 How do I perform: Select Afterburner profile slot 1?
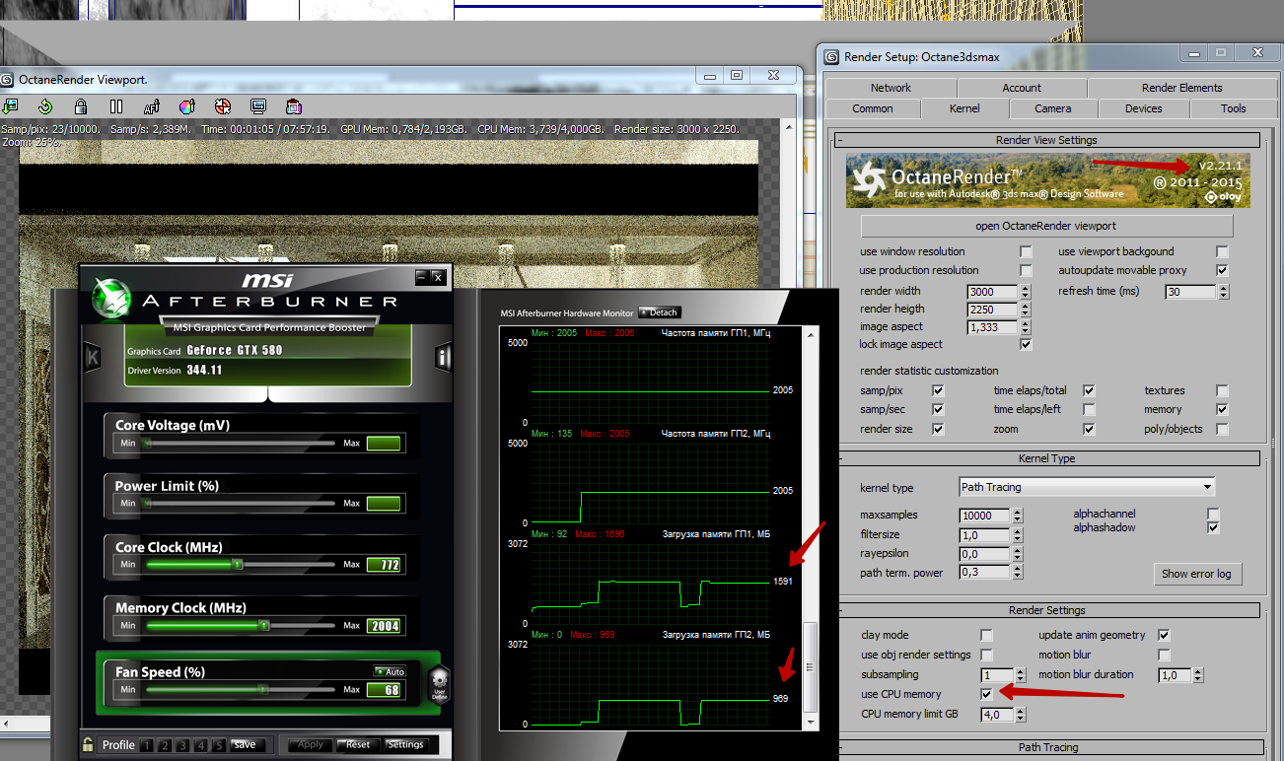coord(145,745)
